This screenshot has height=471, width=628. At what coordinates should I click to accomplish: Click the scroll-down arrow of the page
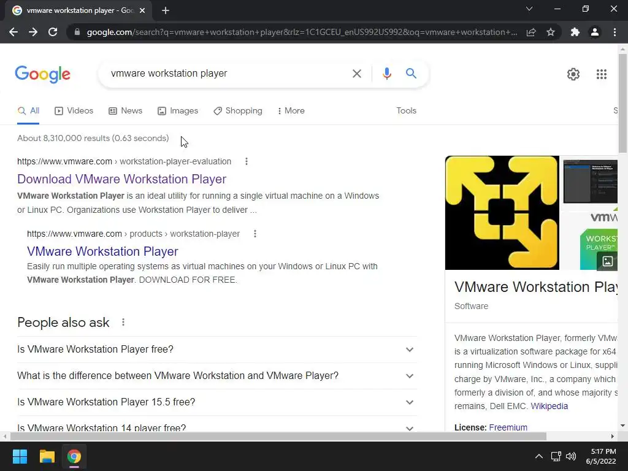[x=622, y=426]
